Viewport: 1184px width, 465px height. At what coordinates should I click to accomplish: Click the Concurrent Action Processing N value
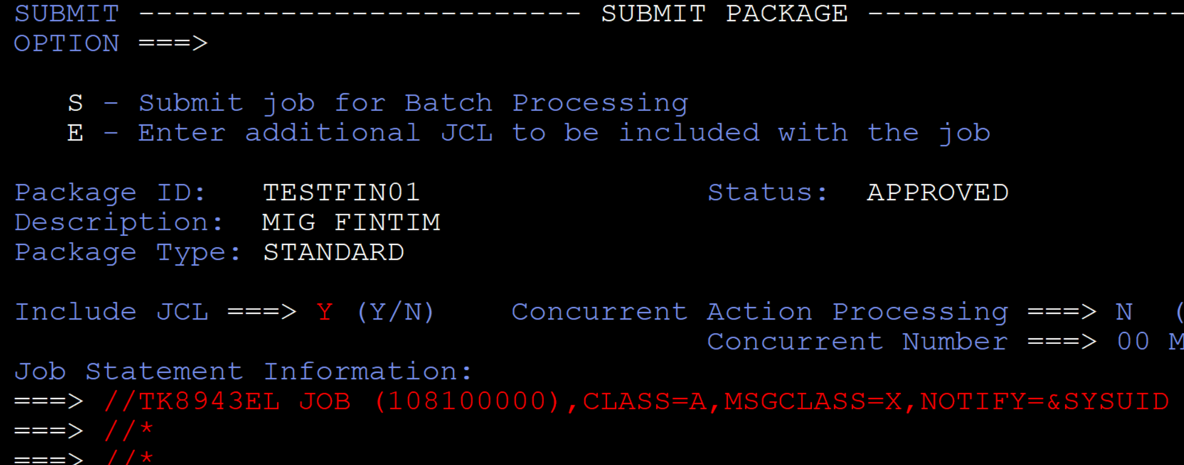pos(1124,312)
